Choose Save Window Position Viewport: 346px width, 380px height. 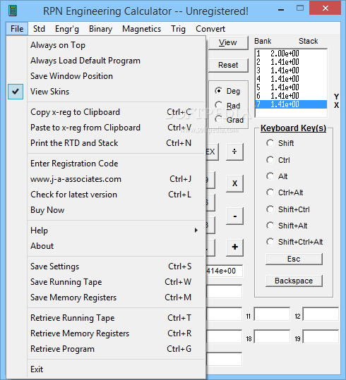point(106,76)
